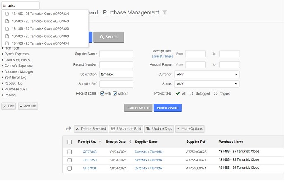The image size is (285, 185).
Task: Select suggestion *S1486 - 25 Tamarisk Close #QF07350
Action: [40, 28]
